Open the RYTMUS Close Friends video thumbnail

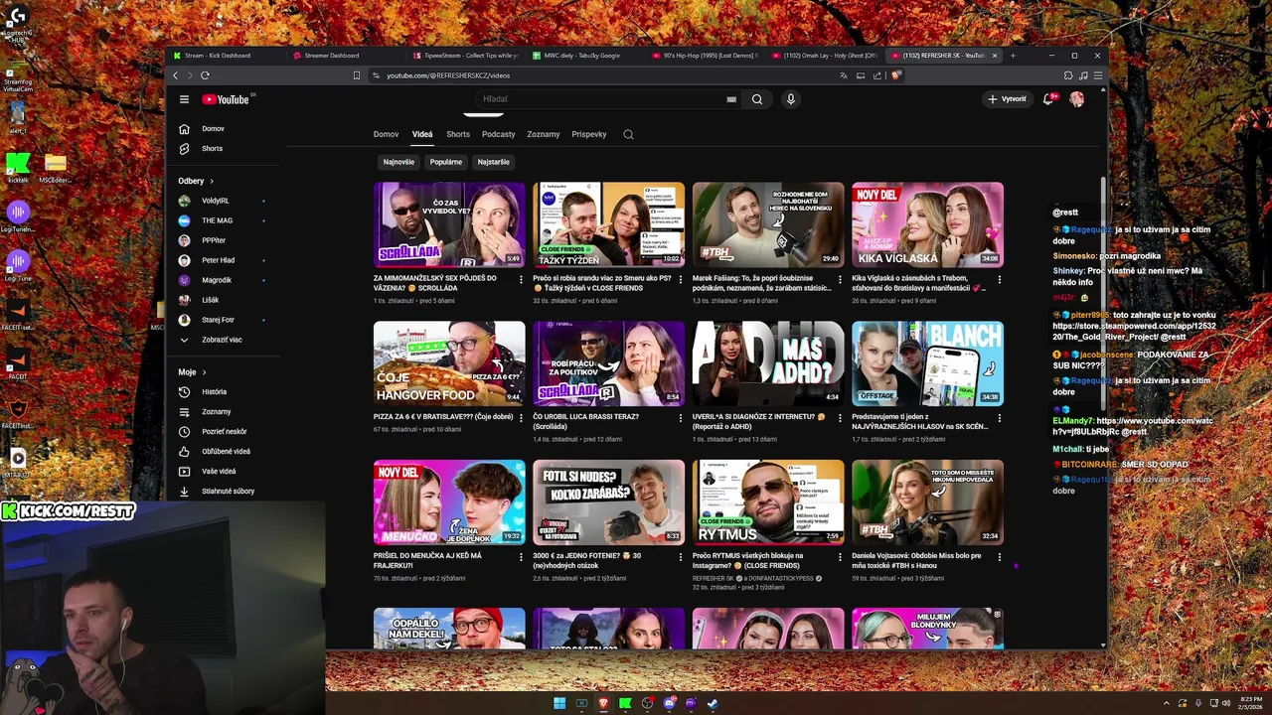tap(768, 502)
